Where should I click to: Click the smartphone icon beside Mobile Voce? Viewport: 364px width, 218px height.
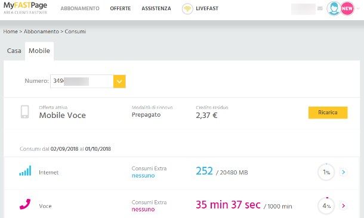click(x=25, y=112)
